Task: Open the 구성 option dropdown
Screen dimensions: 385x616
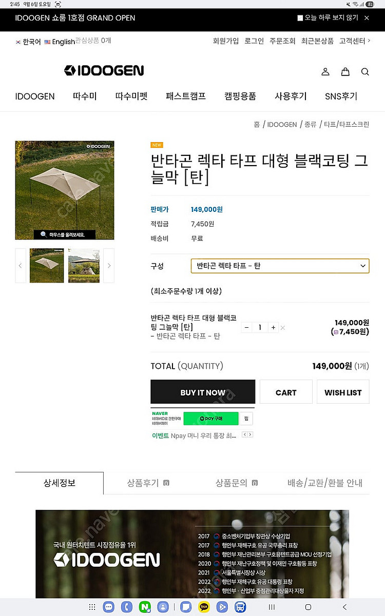Action: (x=280, y=266)
